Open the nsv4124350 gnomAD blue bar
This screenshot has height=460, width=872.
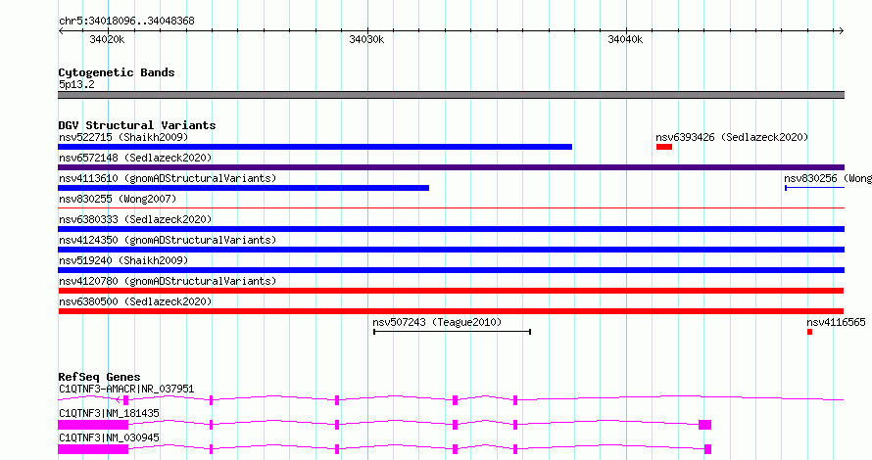click(x=451, y=250)
